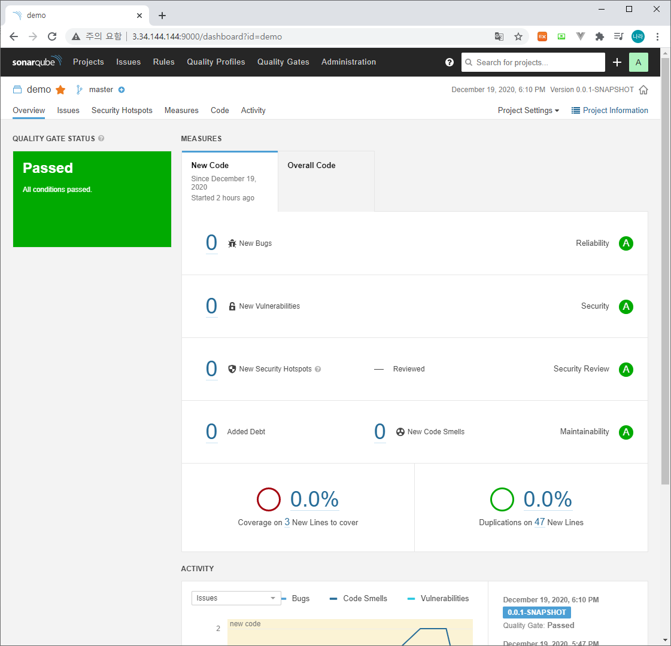The width and height of the screenshot is (671, 646).
Task: Toggle the demo project favorite star
Action: pyautogui.click(x=61, y=90)
